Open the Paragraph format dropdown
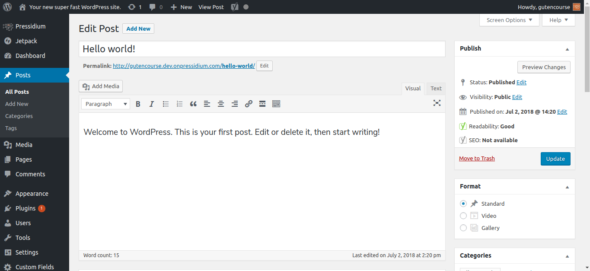The image size is (590, 271). click(x=106, y=104)
